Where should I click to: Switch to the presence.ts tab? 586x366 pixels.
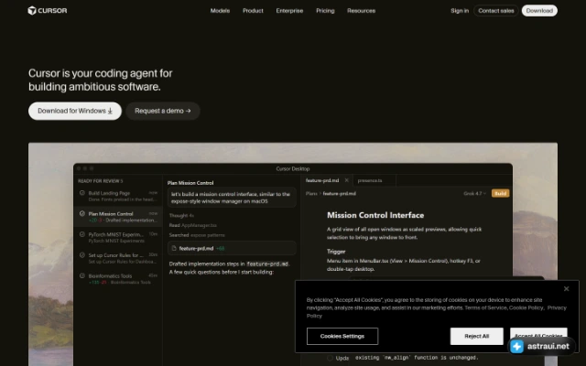pyautogui.click(x=370, y=181)
